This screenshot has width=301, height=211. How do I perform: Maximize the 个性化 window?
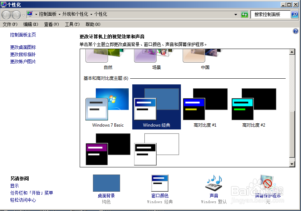pyautogui.click(x=289, y=4)
